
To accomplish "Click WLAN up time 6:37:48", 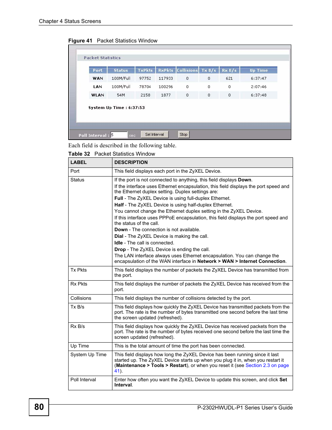I will [259, 95].
